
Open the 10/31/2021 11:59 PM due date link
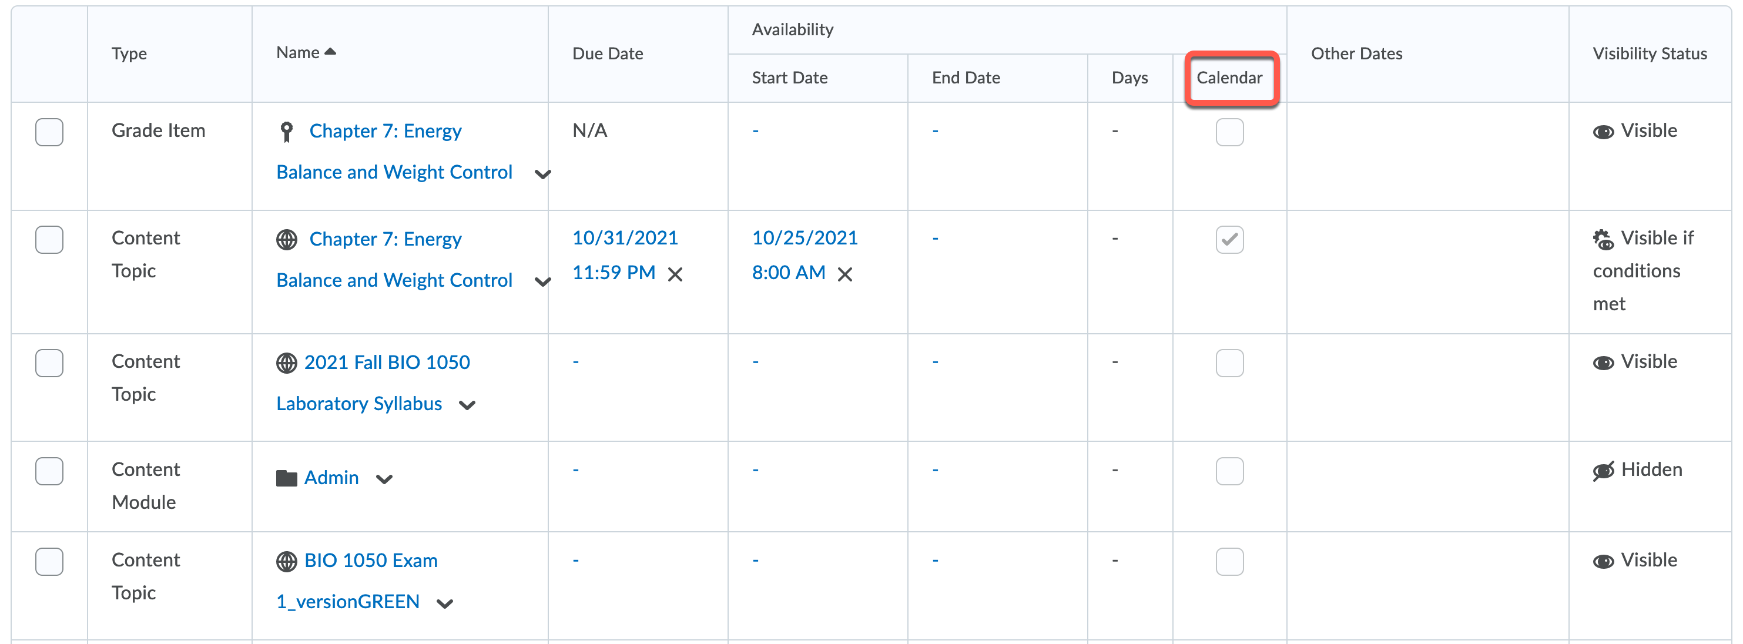[624, 238]
